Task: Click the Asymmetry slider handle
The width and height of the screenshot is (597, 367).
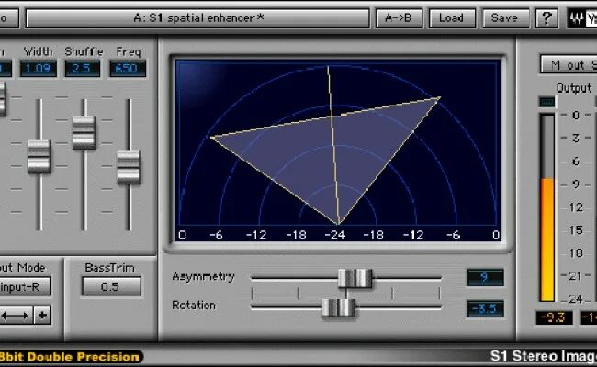Action: pos(355,278)
